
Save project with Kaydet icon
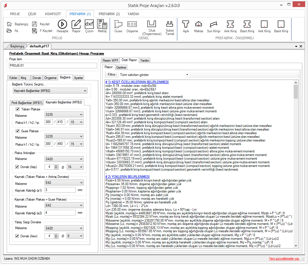pos(35,24)
